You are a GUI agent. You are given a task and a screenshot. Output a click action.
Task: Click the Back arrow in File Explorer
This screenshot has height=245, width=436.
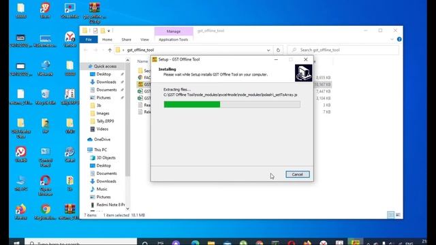pos(86,50)
